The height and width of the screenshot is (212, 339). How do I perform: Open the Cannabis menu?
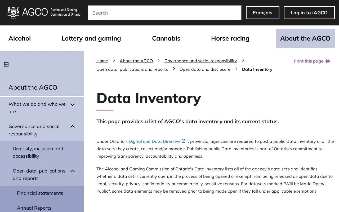click(x=166, y=38)
